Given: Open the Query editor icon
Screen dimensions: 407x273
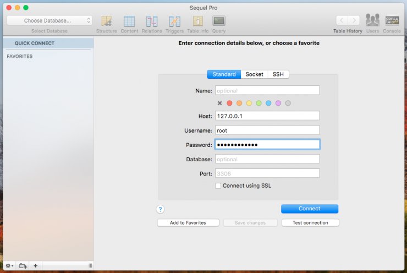Looking at the screenshot, I should tap(219, 21).
